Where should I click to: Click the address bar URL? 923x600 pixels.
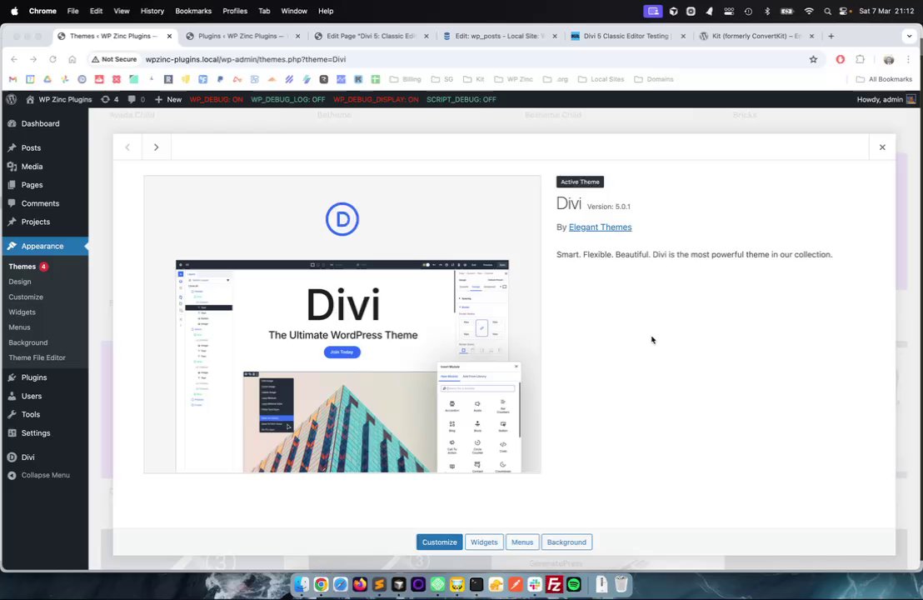[246, 59]
